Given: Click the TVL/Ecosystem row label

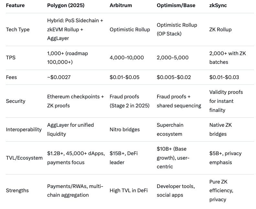Looking at the screenshot, I should coord(24,158).
